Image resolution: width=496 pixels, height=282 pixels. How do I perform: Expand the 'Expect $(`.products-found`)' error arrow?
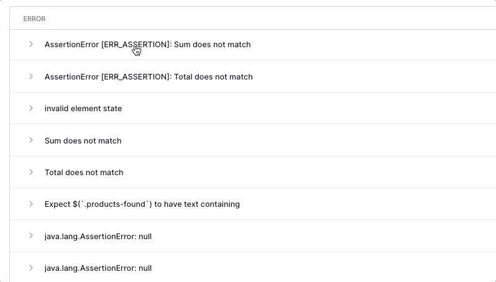tap(30, 204)
